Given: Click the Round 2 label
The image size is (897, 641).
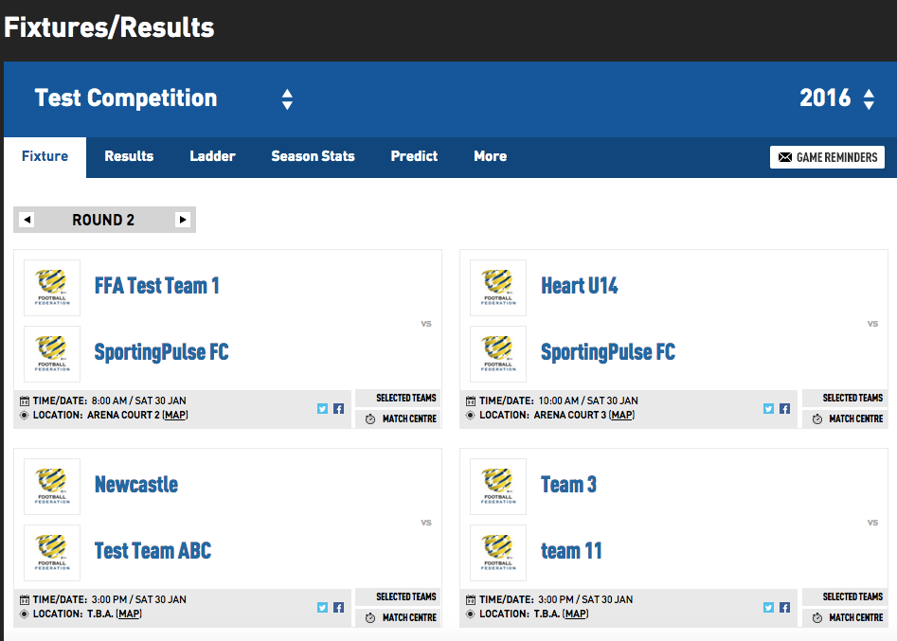Looking at the screenshot, I should pyautogui.click(x=103, y=221).
